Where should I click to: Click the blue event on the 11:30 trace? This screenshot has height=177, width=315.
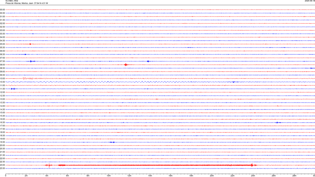pos(13,89)
